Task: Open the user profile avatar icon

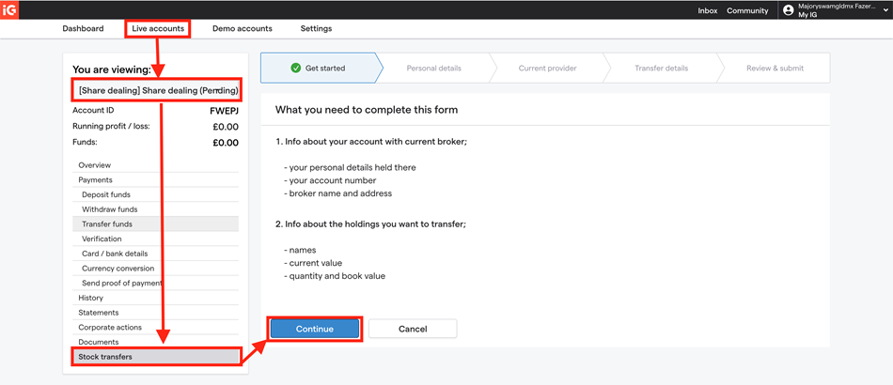Action: click(x=789, y=10)
